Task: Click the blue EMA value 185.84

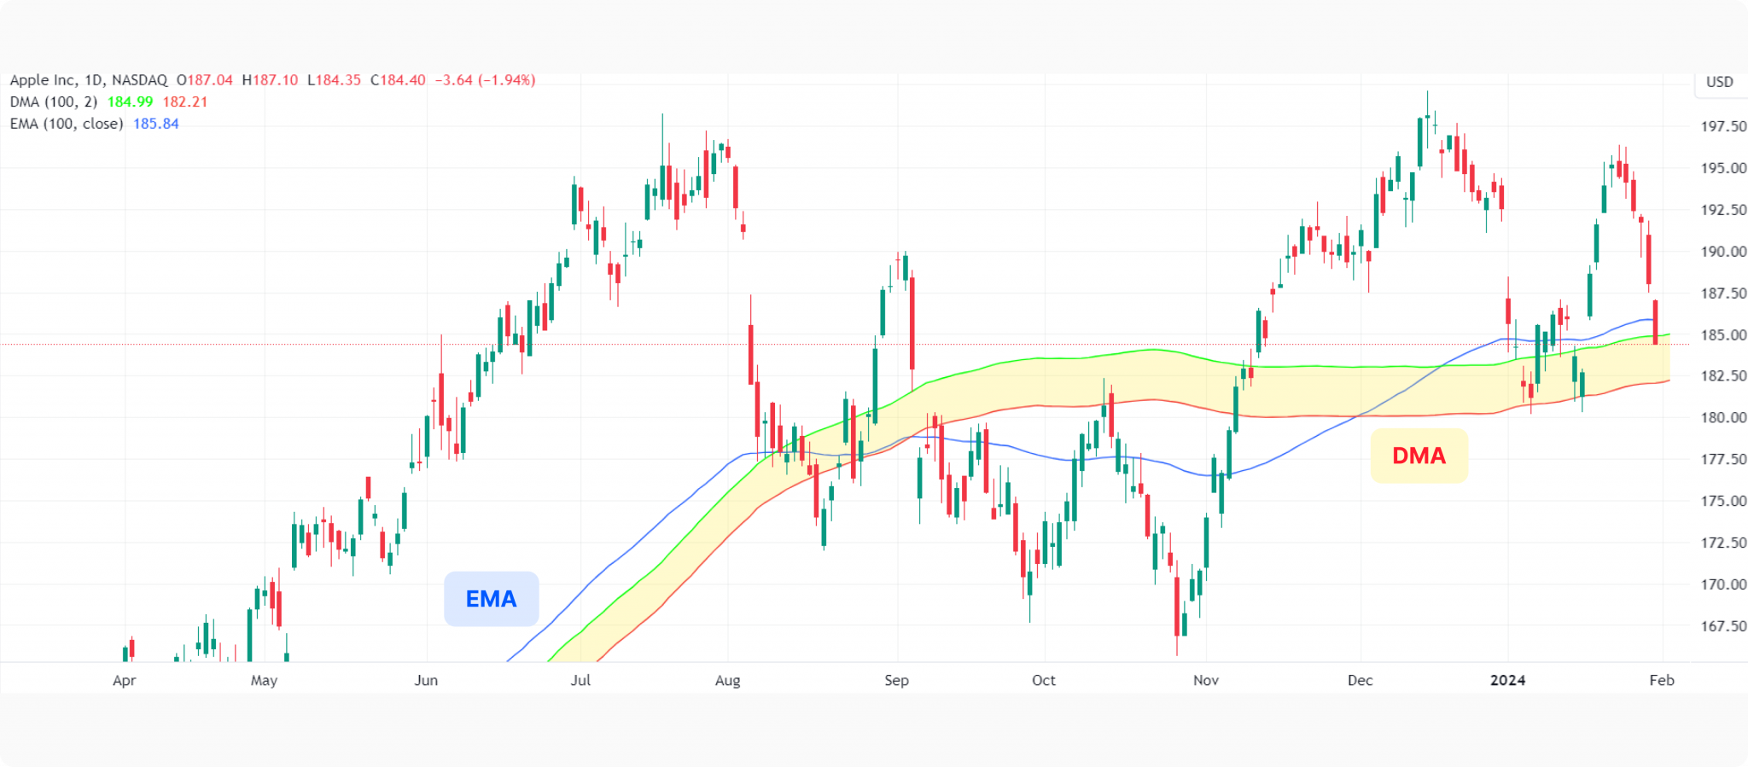Action: pyautogui.click(x=156, y=124)
